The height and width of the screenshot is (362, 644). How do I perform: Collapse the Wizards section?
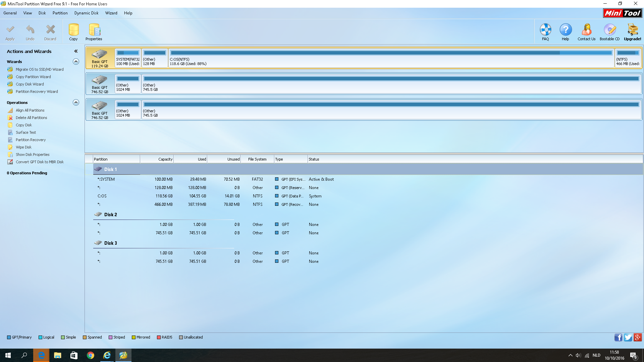pos(76,61)
